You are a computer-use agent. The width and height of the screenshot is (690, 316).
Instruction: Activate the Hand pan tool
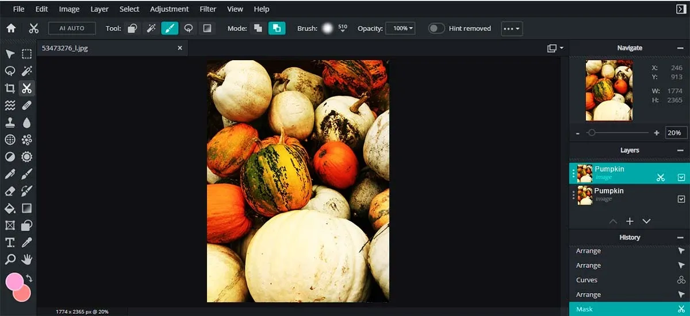tap(26, 259)
